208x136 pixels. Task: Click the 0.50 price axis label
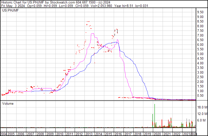tap(200, 96)
